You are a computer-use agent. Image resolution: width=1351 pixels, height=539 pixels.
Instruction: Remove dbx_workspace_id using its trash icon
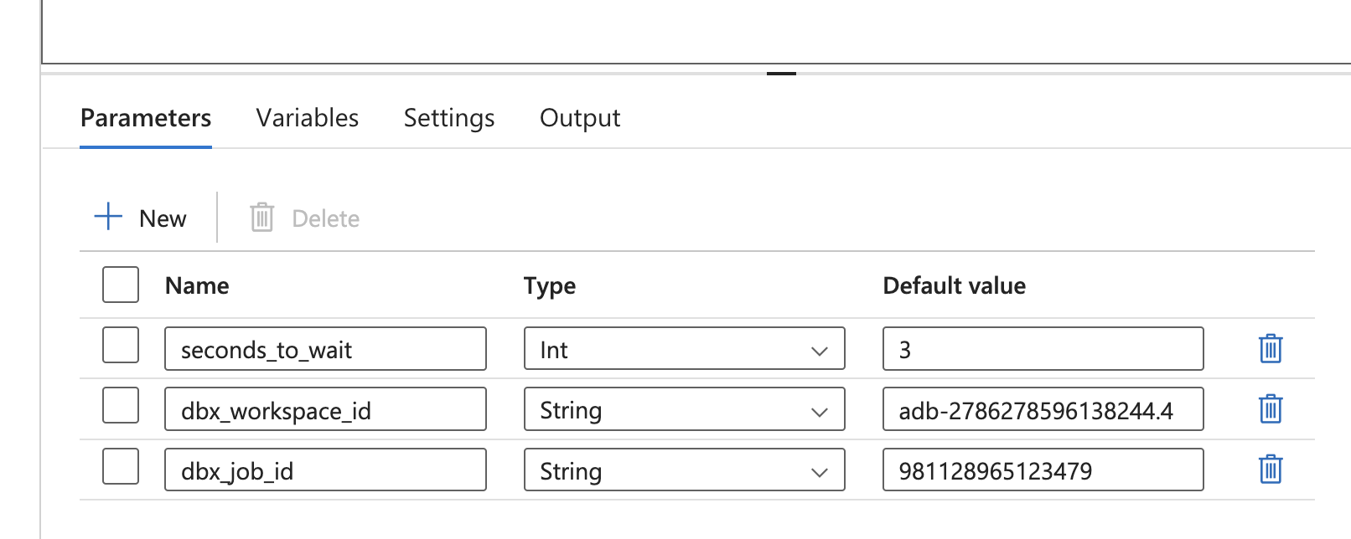1270,409
